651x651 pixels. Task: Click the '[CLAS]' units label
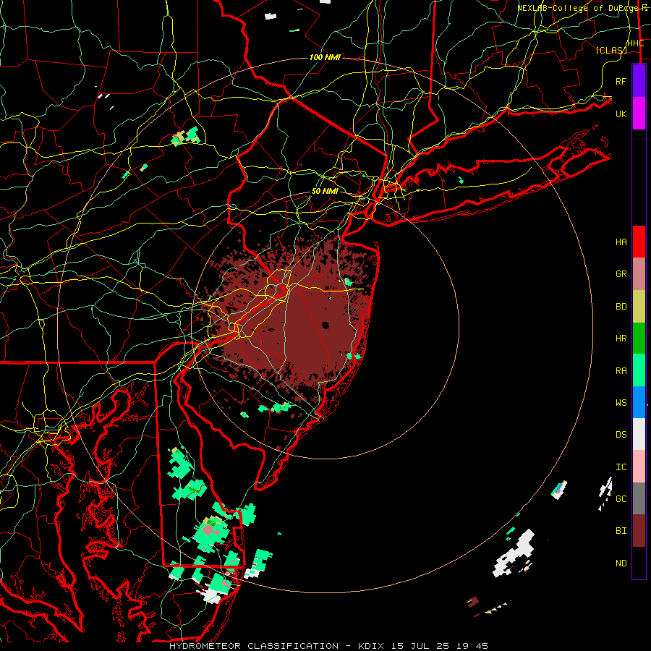coord(610,50)
